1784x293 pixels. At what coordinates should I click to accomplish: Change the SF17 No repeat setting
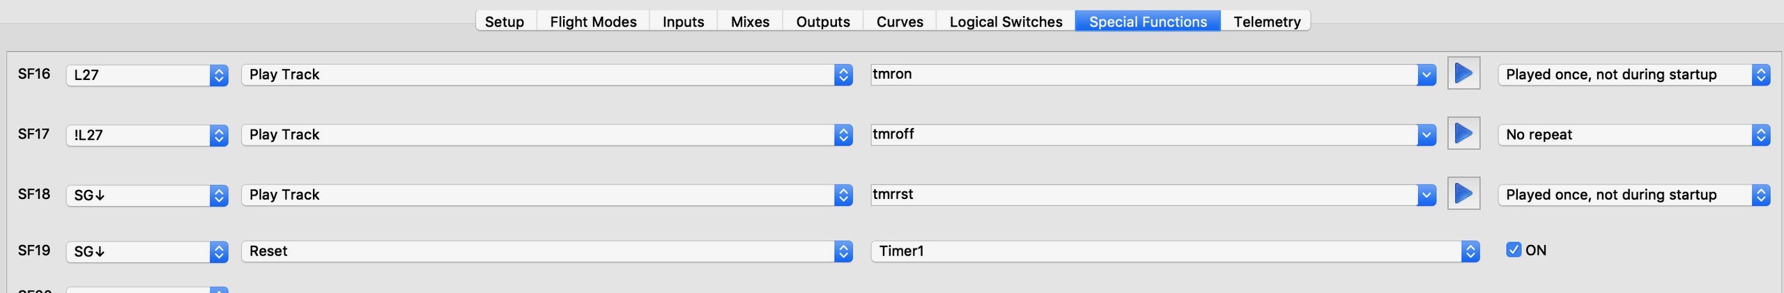pyautogui.click(x=1633, y=135)
